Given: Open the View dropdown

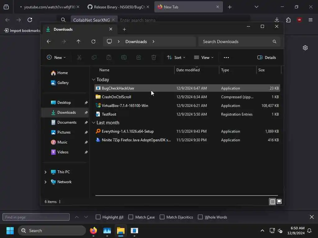Looking at the screenshot, I should (x=204, y=57).
